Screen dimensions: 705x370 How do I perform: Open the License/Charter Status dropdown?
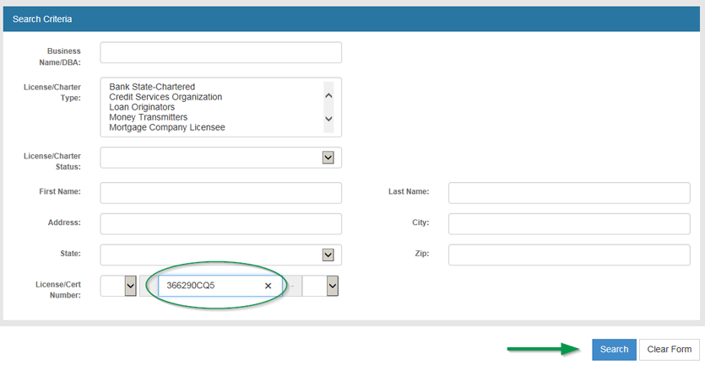328,158
